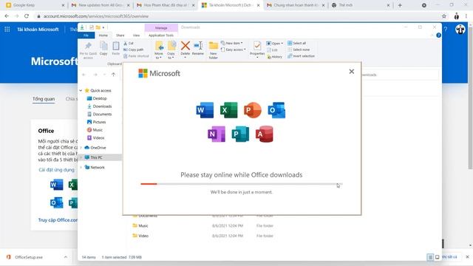Click New folder in Explorer ribbon
Image resolution: width=473 pixels, height=266 pixels.
click(214, 50)
